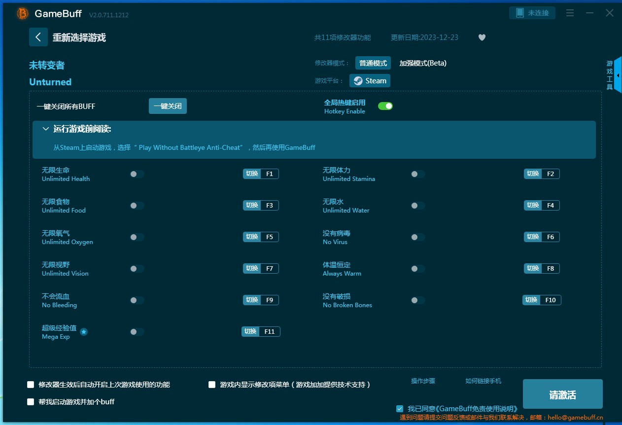
Task: Click the hello@gamebuff.cn email text
Action: (x=575, y=417)
